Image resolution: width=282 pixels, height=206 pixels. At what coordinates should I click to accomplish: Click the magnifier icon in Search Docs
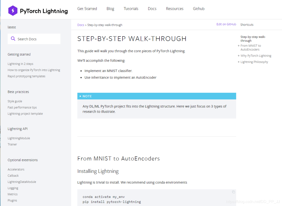[13, 39]
